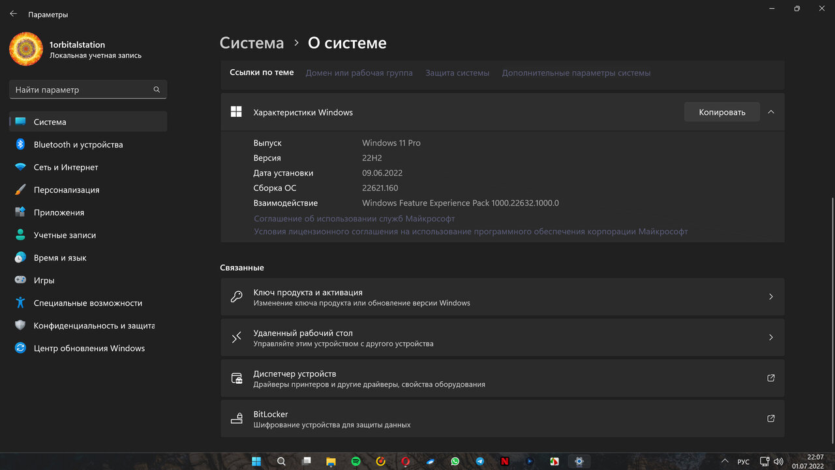Open Bluetooth и устройства settings
Image resolution: width=835 pixels, height=470 pixels.
[88, 144]
